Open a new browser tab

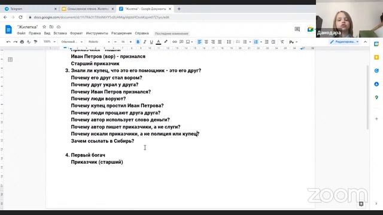179,9
